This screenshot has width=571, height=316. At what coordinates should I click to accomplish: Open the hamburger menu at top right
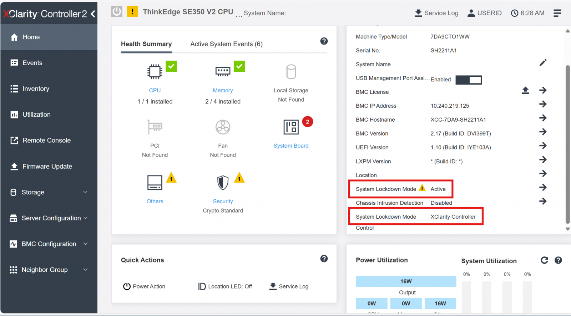[557, 13]
